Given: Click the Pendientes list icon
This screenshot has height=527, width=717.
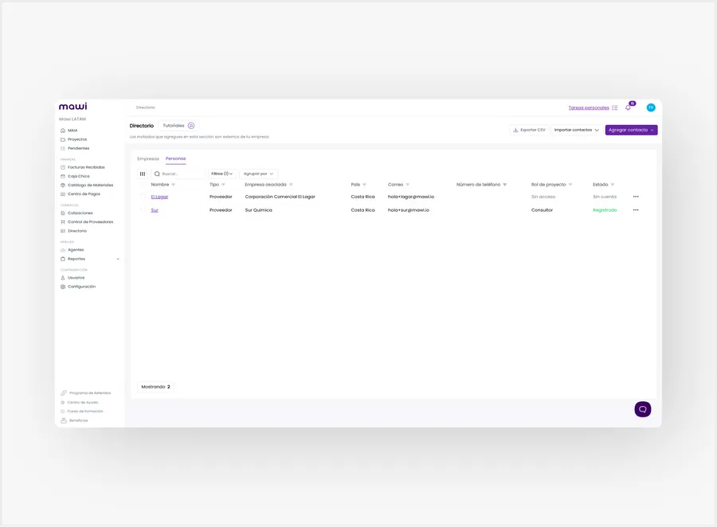Looking at the screenshot, I should pyautogui.click(x=63, y=149).
